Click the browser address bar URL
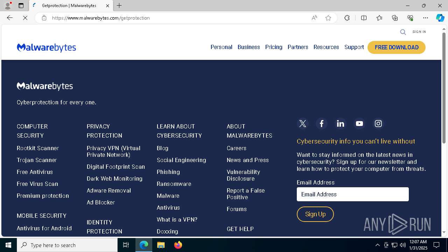Image resolution: width=448 pixels, height=252 pixels. pyautogui.click(x=101, y=18)
